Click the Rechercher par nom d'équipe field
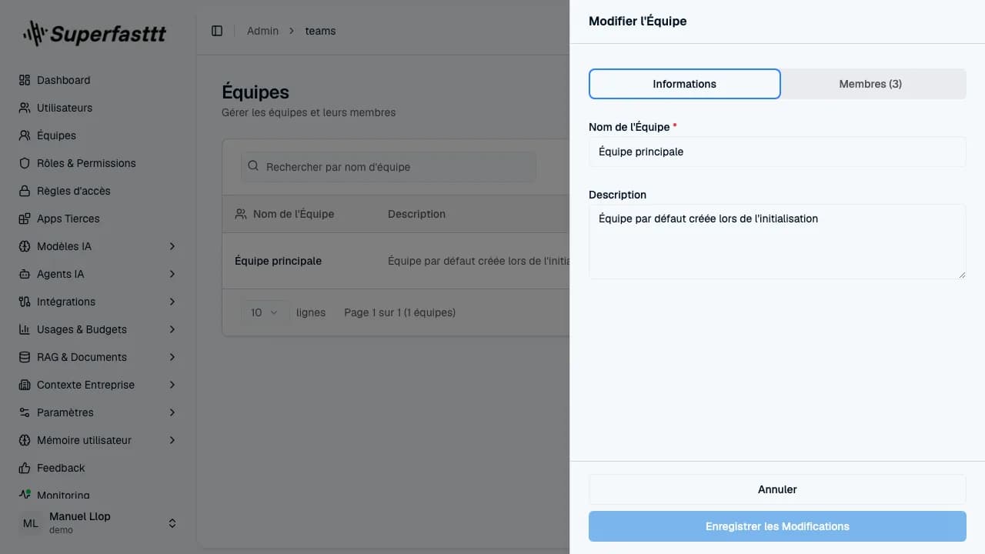Screen dimensions: 985x554 [x=389, y=167]
